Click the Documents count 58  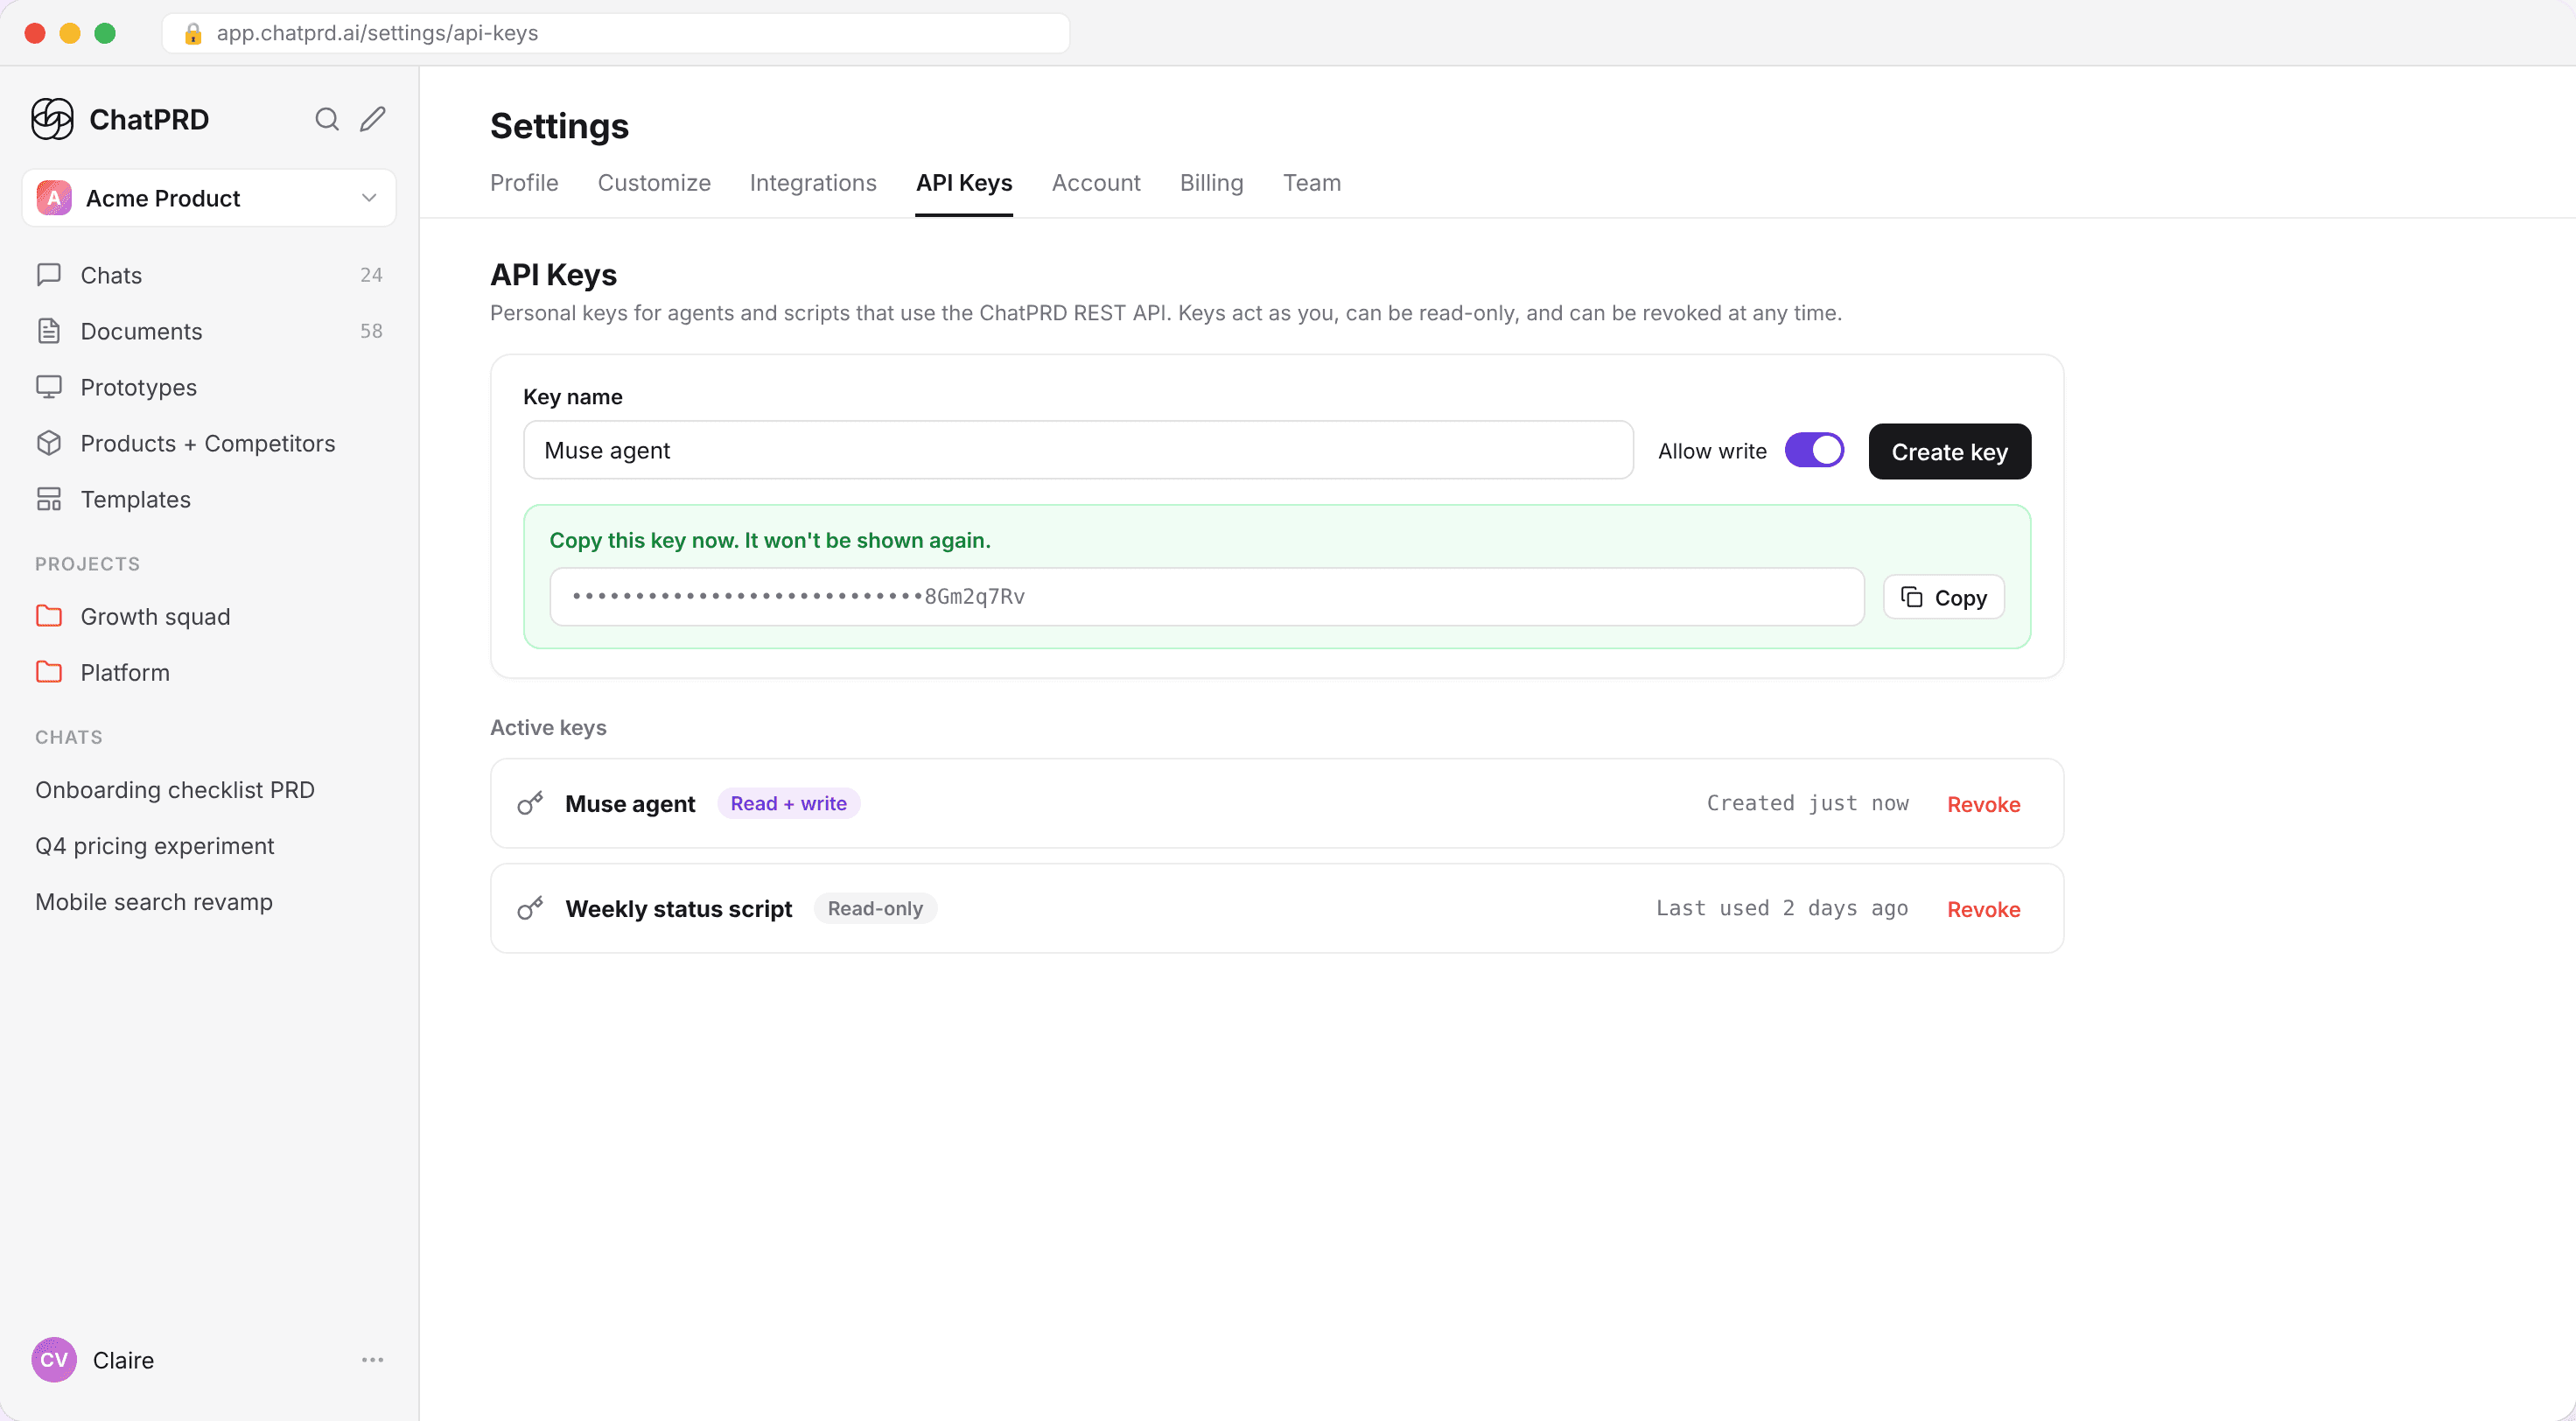click(x=371, y=331)
